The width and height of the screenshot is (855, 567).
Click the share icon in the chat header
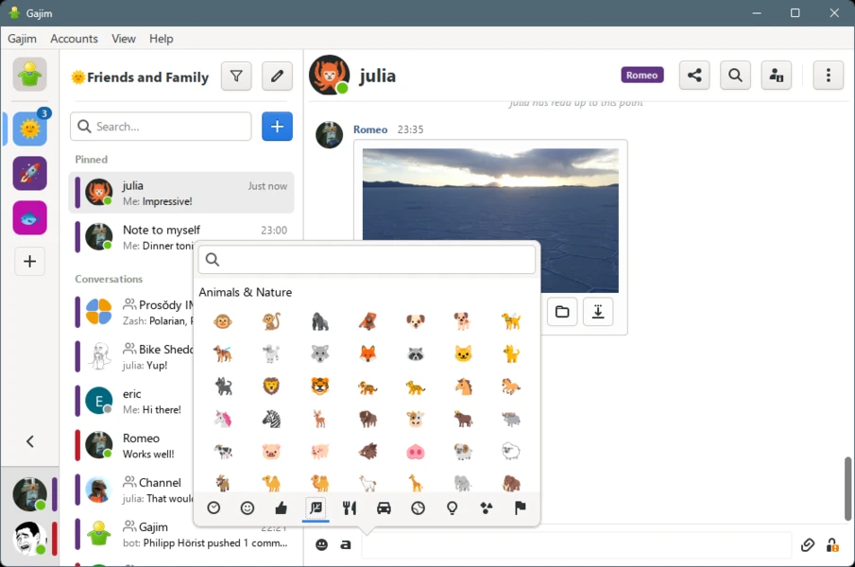[x=694, y=76]
